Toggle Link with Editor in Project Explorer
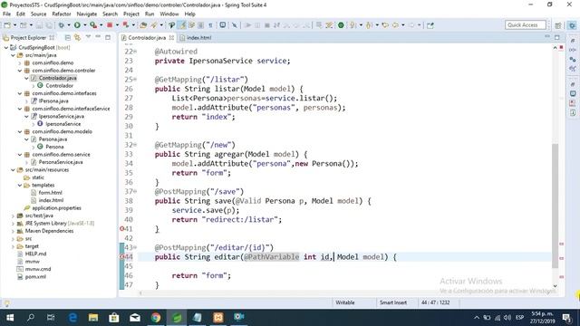Viewport: 580px width, 326px height. 77,37
